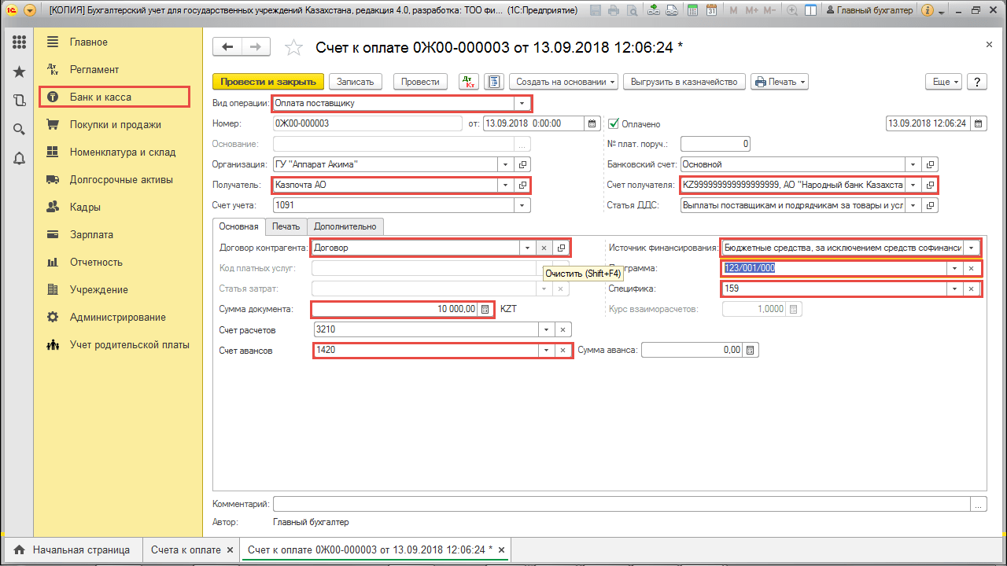Open calculator for Сумма документа field
Screen dimensions: 1007x566
(x=485, y=309)
